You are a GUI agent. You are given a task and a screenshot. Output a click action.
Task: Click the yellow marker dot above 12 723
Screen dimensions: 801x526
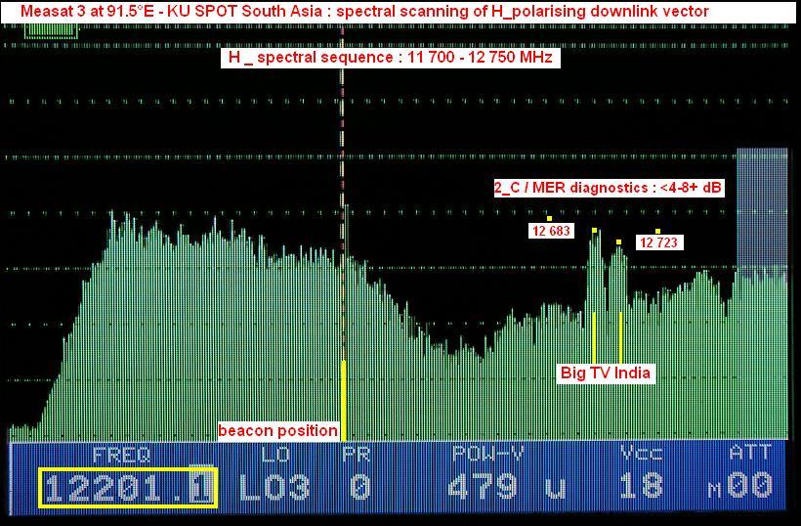(x=657, y=231)
